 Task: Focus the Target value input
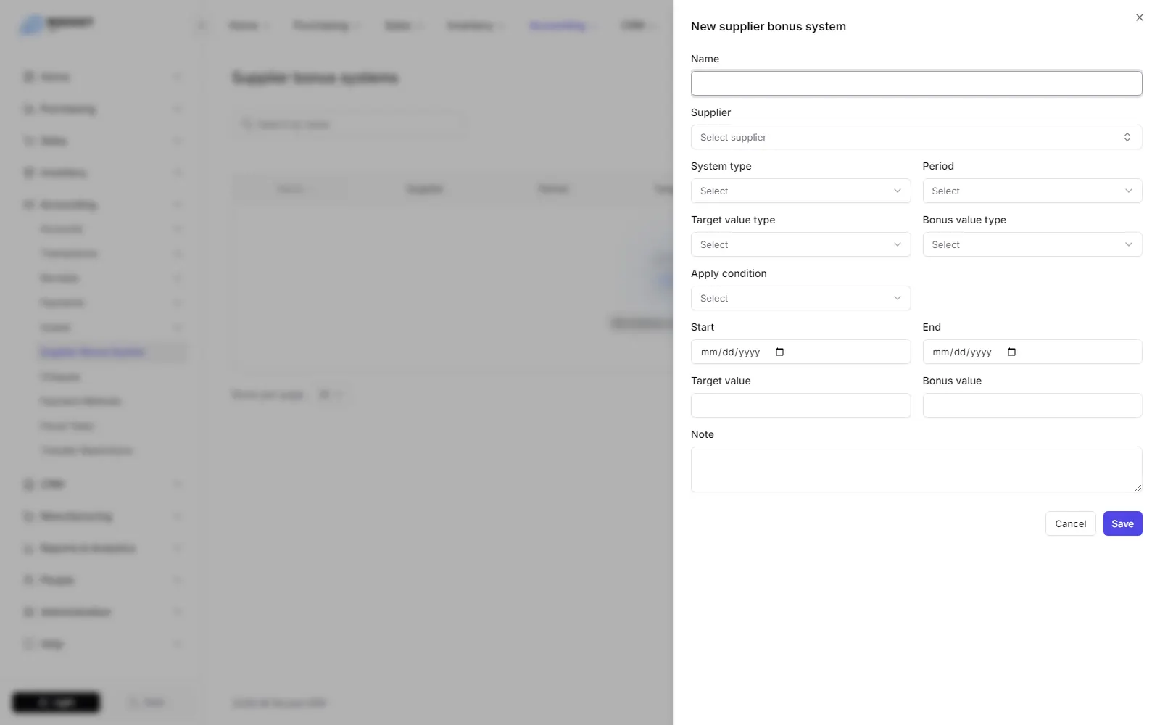pos(800,405)
